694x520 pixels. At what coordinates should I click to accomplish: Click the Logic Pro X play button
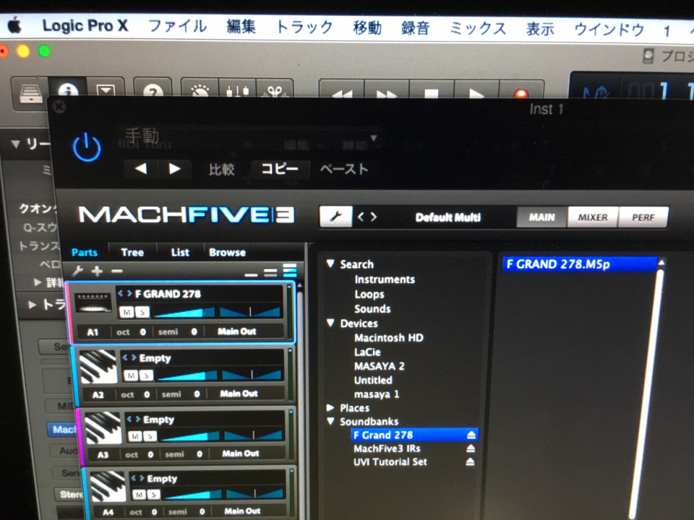pos(476,93)
